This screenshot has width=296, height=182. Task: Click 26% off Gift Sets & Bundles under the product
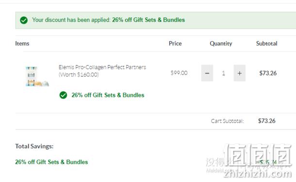pyautogui.click(x=108, y=95)
